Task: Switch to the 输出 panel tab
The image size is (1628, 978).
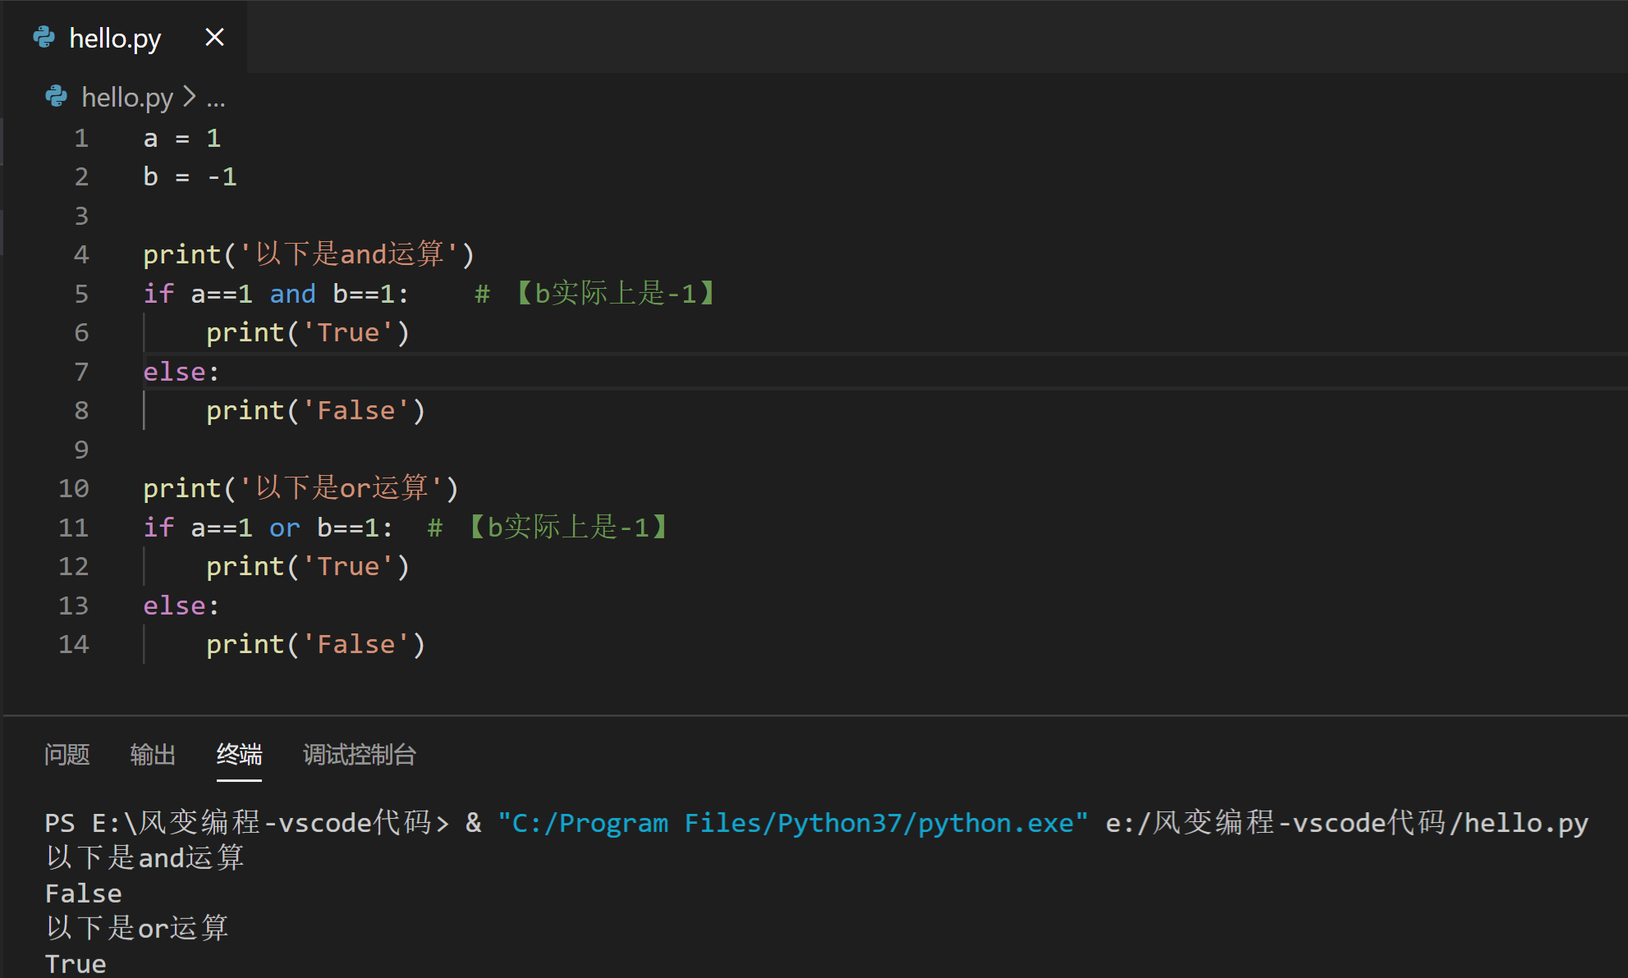Action: pyautogui.click(x=153, y=754)
